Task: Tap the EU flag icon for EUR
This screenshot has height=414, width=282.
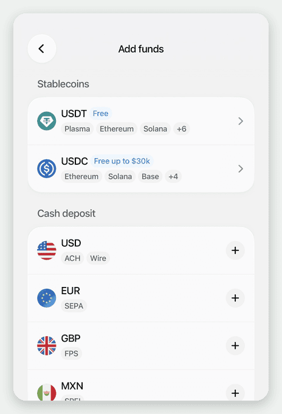Action: [x=46, y=298]
